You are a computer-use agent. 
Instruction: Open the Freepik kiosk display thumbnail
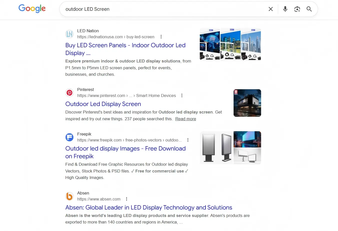pos(216,148)
